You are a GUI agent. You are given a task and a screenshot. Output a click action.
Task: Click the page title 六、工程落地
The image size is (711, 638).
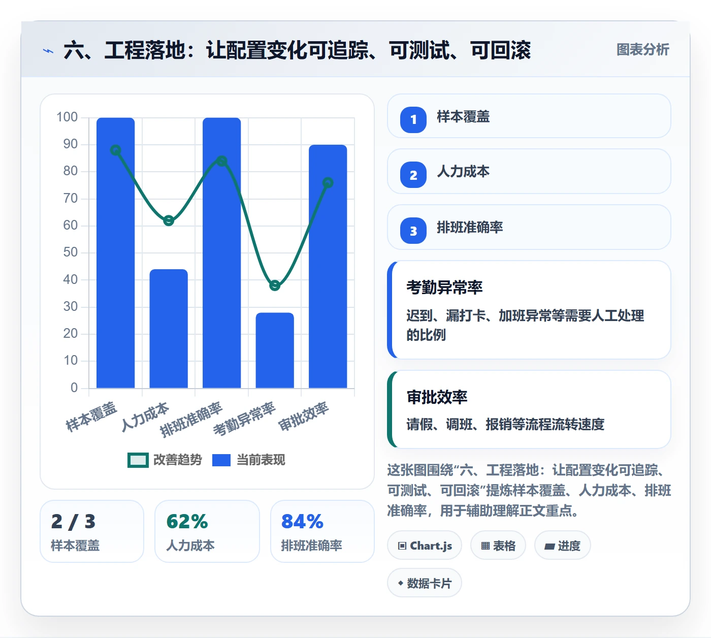click(298, 50)
